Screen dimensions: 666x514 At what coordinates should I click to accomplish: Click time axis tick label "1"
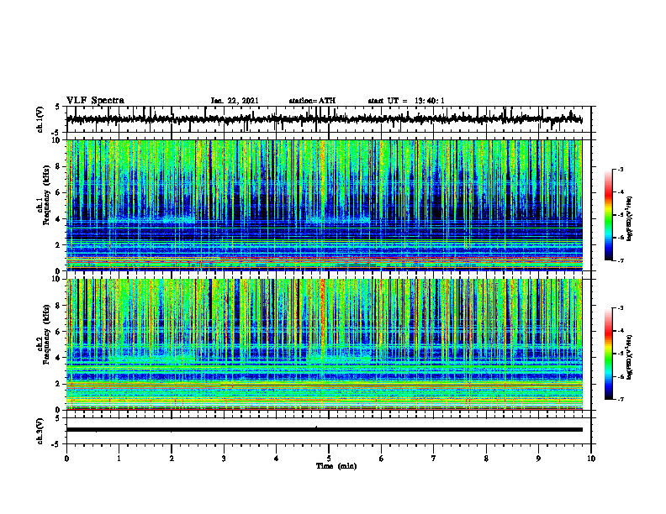(x=119, y=459)
